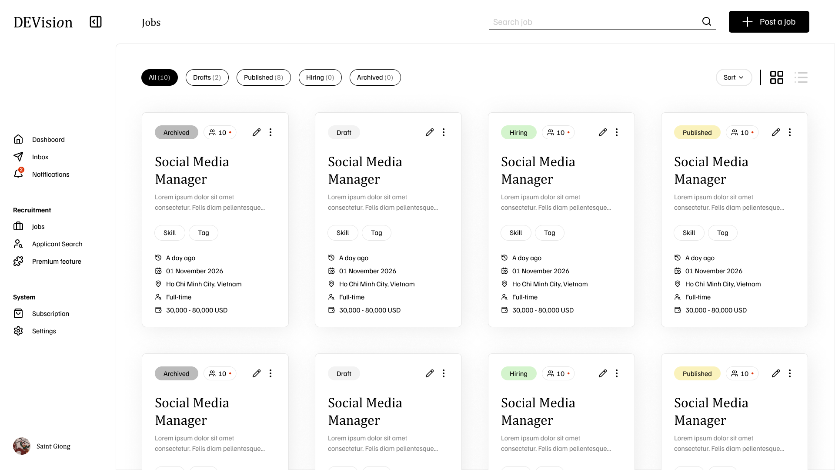This screenshot has width=835, height=470.
Task: Click inside the Search job field
Action: pyautogui.click(x=565, y=22)
